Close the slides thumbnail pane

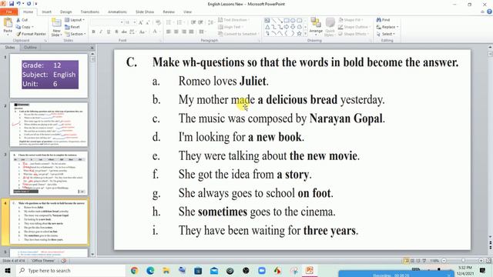click(92, 48)
